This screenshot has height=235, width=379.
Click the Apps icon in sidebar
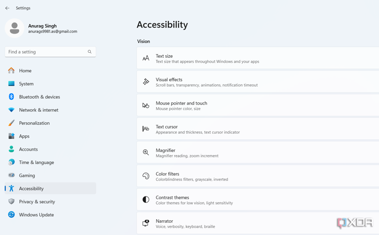point(11,136)
